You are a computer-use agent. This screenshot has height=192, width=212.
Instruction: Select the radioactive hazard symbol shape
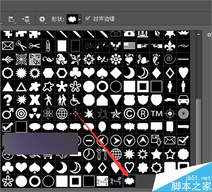tap(35, 113)
